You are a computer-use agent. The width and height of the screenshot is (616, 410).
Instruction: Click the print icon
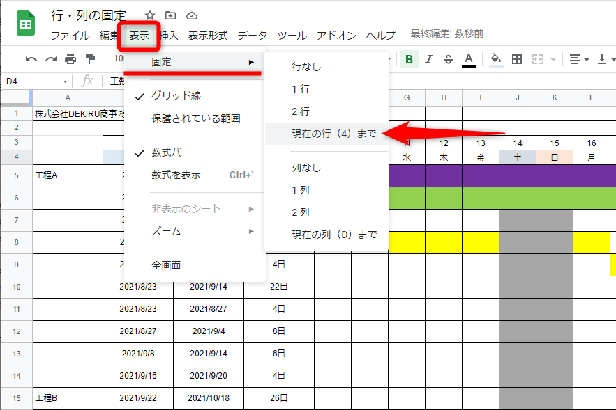point(70,59)
